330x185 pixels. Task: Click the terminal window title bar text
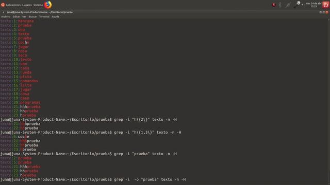coord(40,12)
